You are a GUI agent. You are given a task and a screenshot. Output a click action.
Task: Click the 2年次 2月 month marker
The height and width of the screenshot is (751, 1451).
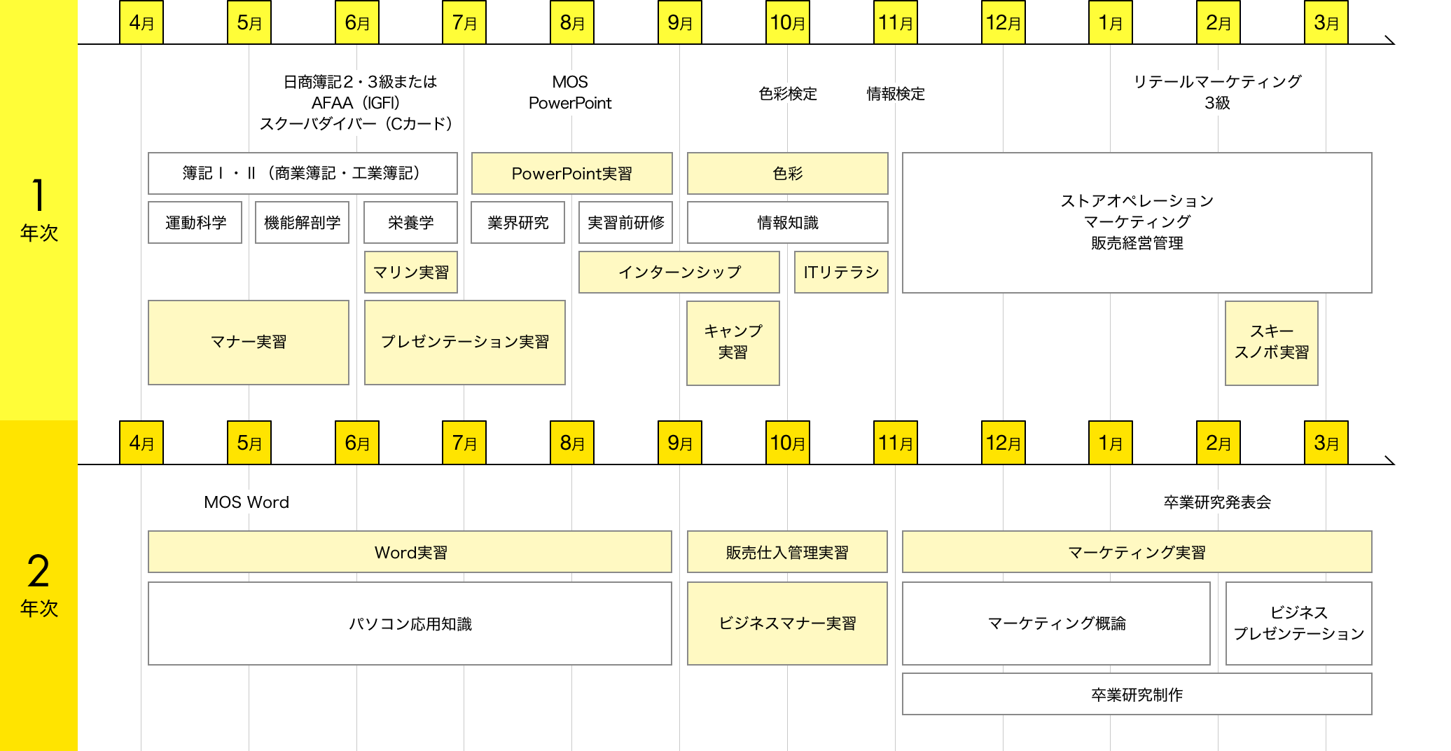[1219, 443]
